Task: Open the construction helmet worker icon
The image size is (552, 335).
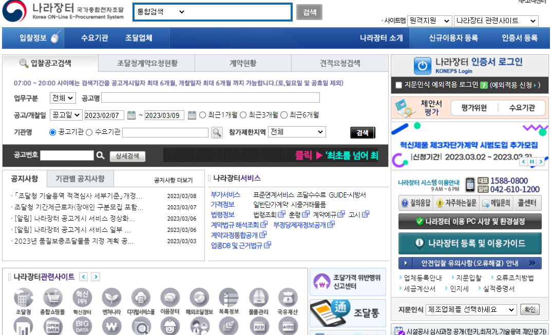Action: pos(170,326)
